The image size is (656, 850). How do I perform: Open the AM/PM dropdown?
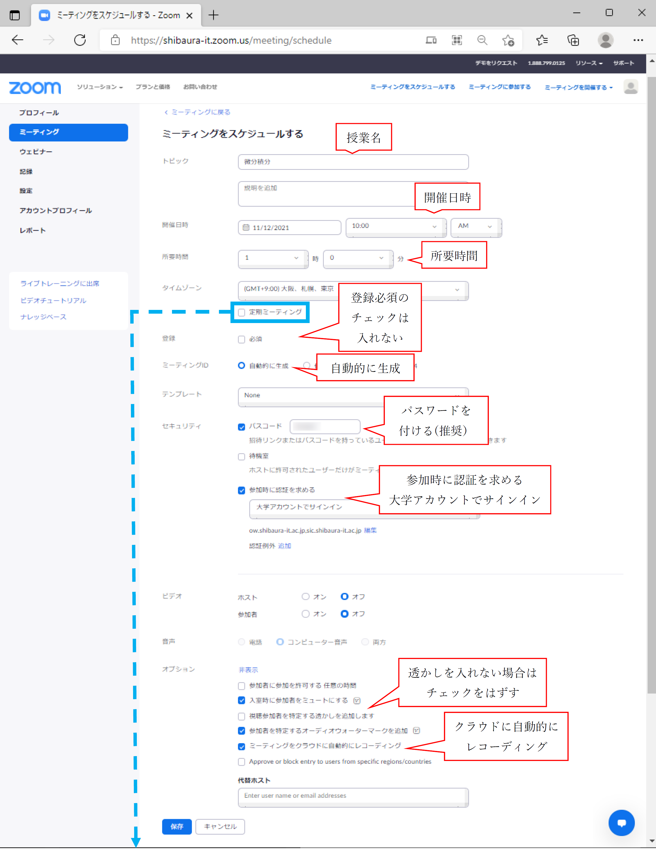click(476, 227)
